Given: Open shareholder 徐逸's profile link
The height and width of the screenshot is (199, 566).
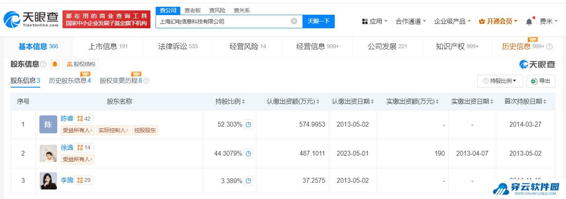Looking at the screenshot, I should [x=67, y=148].
